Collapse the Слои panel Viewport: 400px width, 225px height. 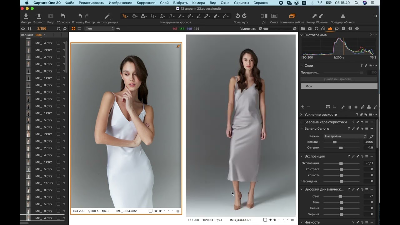[x=302, y=66]
